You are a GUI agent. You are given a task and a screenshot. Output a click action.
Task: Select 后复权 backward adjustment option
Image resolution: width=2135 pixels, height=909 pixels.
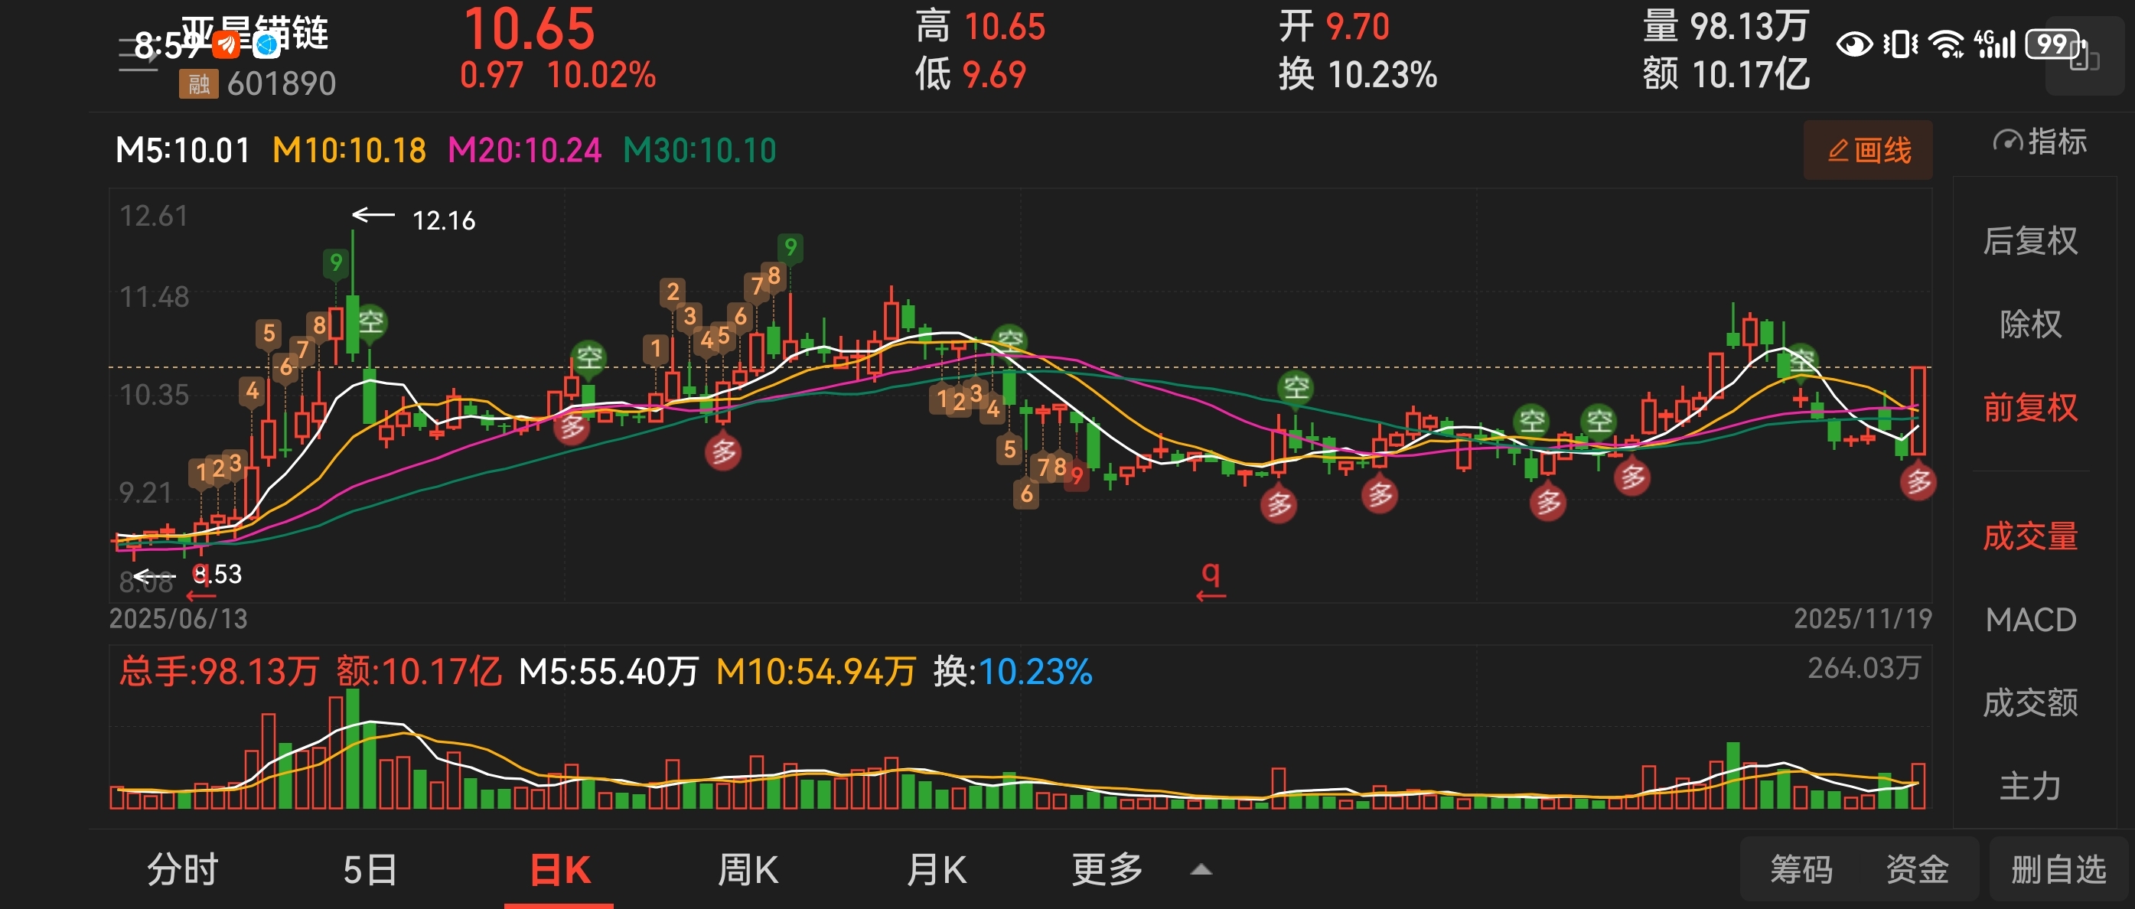pos(2029,241)
